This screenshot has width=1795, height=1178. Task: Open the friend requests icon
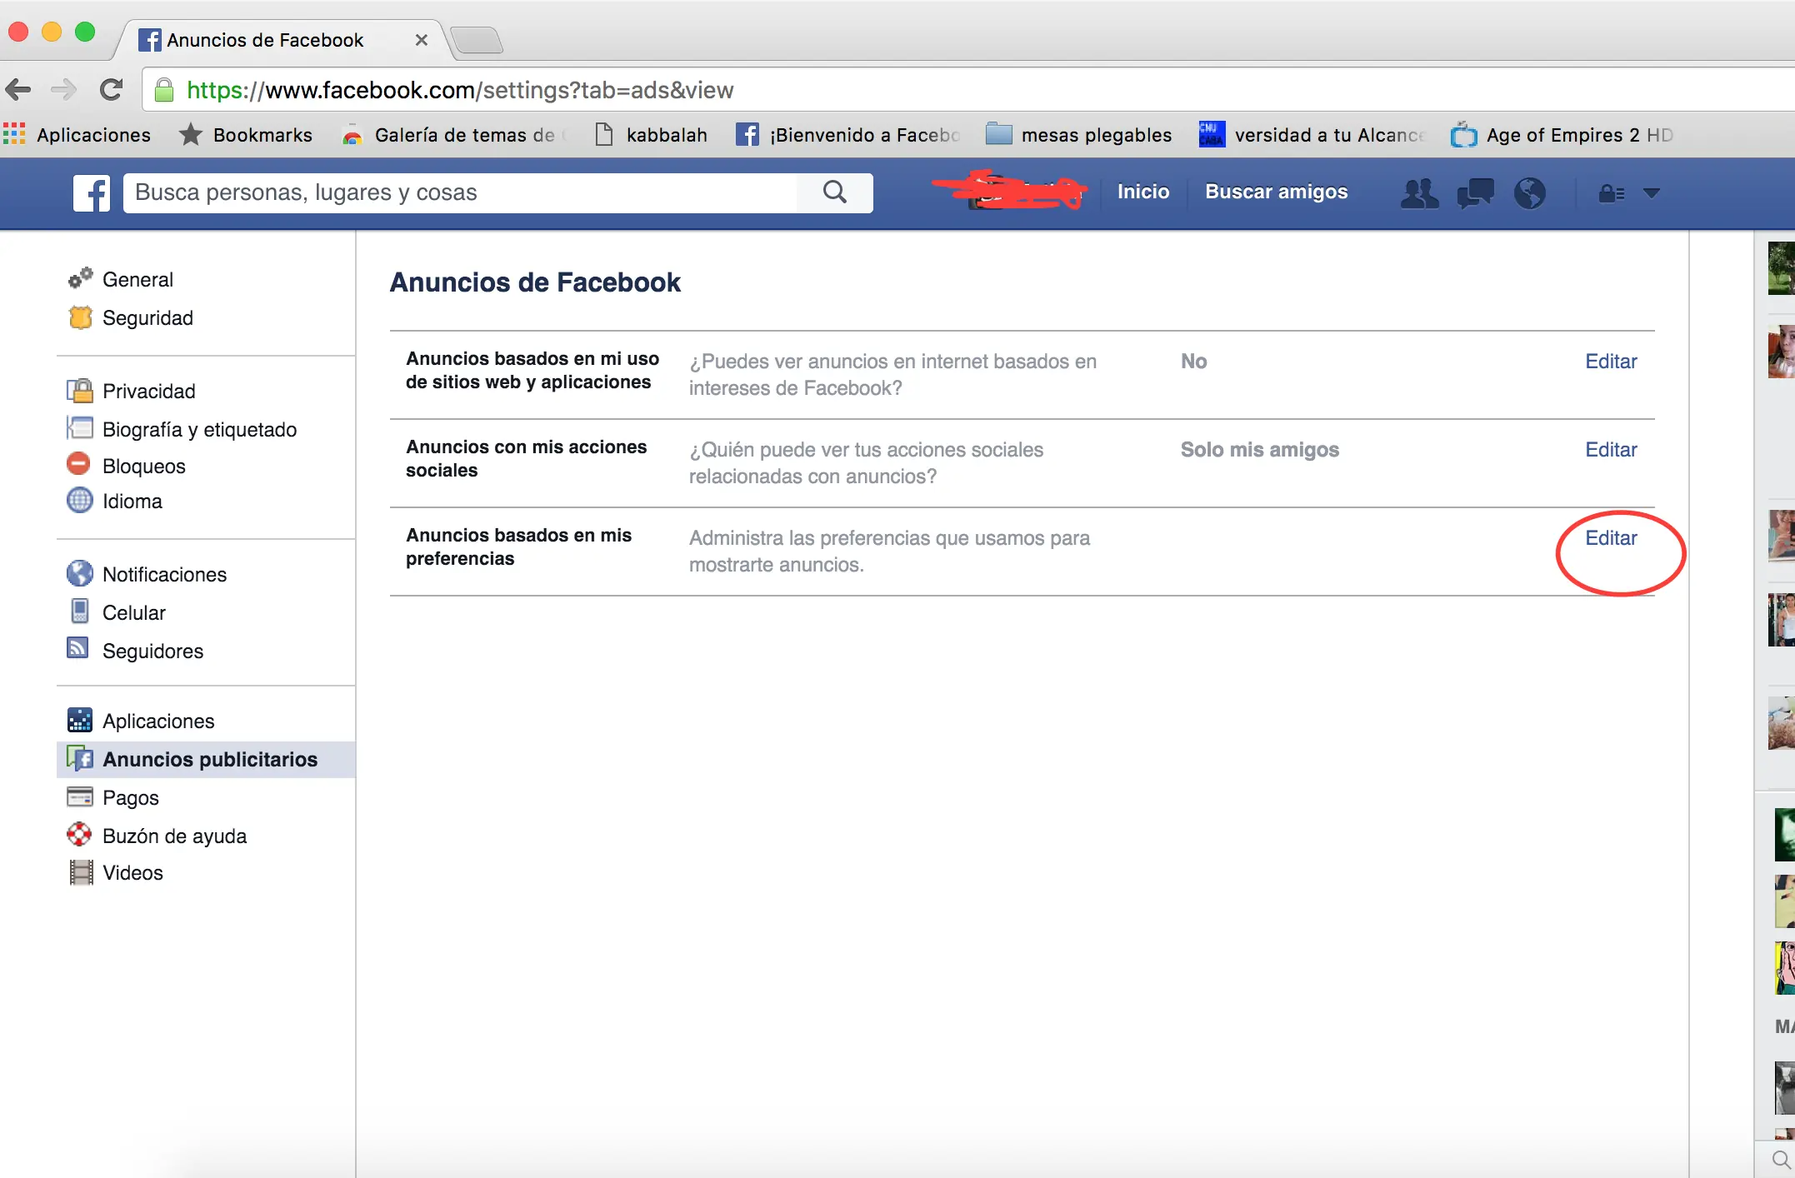click(1419, 193)
